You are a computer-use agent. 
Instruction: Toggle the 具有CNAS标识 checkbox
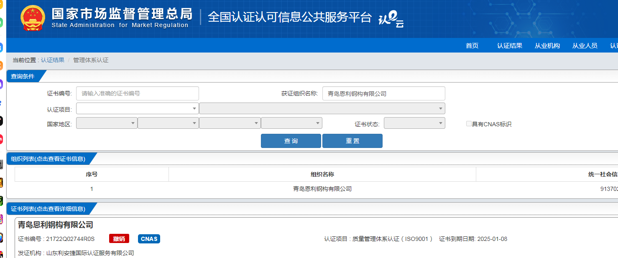click(x=469, y=124)
